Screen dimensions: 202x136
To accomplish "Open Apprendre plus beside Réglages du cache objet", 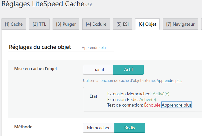I will point(95,48).
